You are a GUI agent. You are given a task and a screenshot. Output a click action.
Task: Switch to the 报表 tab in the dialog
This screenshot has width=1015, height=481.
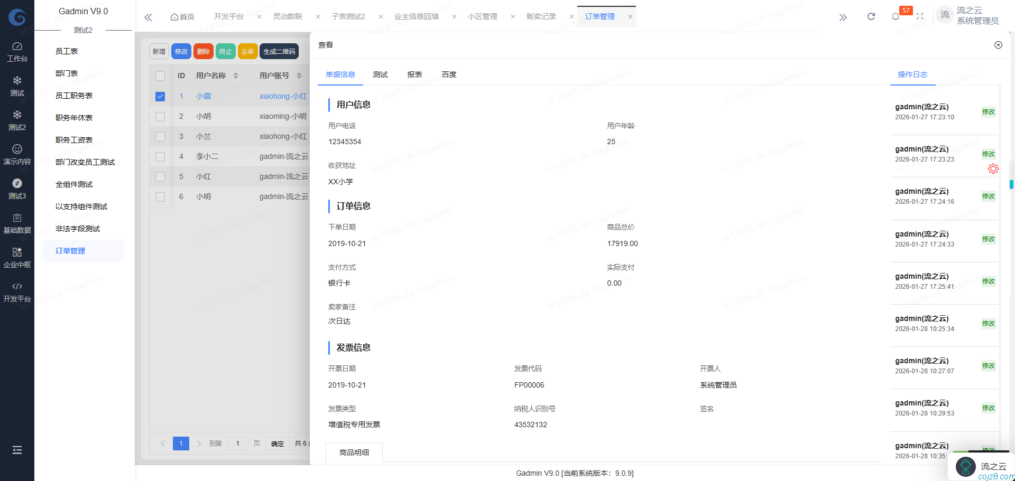(414, 74)
